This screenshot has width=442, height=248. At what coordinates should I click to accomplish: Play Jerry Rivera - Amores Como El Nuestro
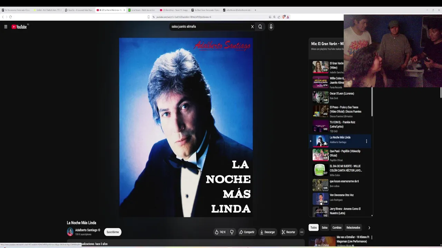coord(340,211)
